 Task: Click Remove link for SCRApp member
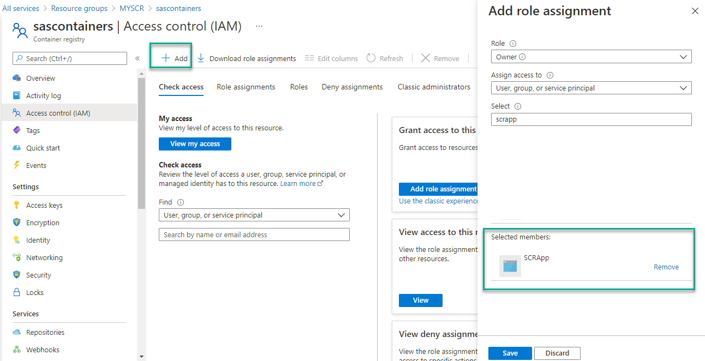tap(666, 267)
